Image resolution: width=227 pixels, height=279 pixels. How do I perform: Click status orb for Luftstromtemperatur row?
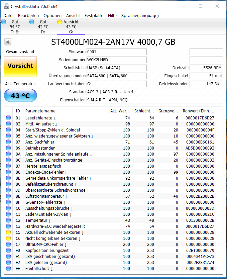[x=8, y=196]
